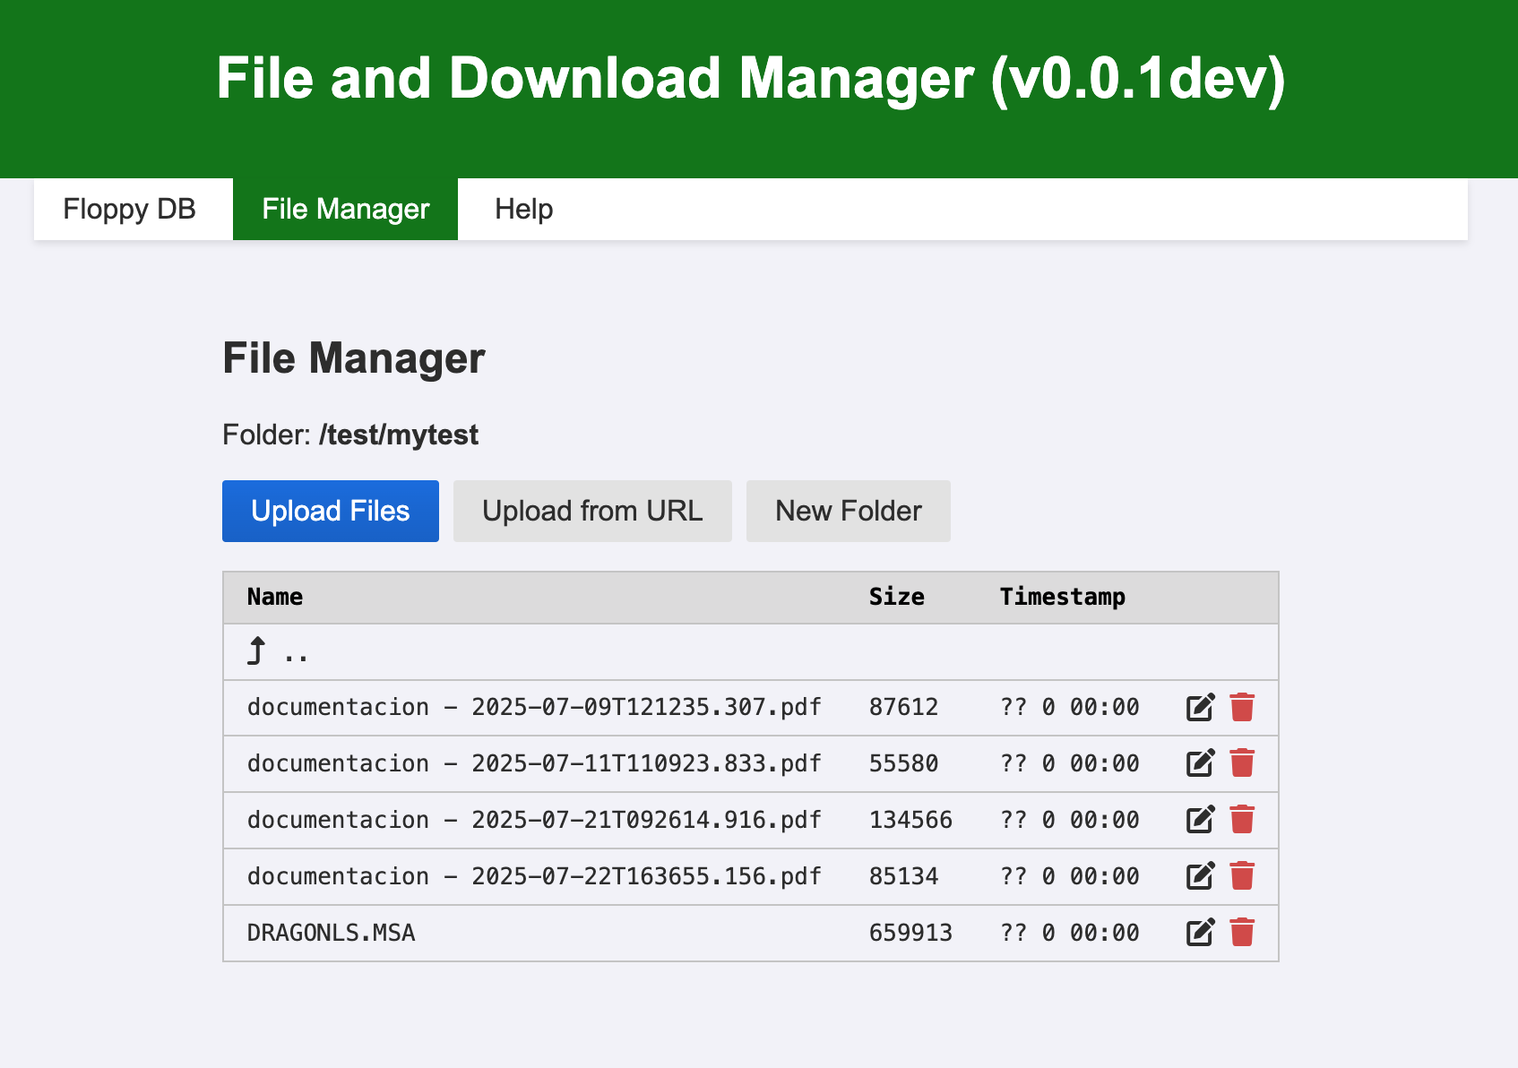Delete documentacion 2025-07-22T163655.156.pdf via trash icon
The height and width of the screenshot is (1068, 1518).
(x=1242, y=876)
